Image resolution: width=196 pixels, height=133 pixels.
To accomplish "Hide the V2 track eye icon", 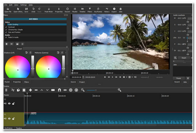I will point(9,103).
